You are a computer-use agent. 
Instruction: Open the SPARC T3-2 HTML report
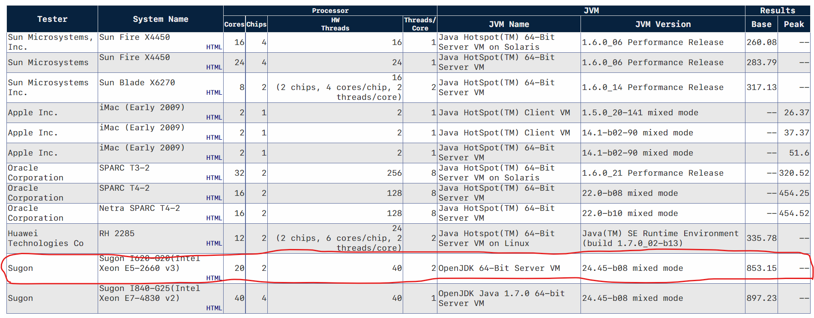pos(214,178)
